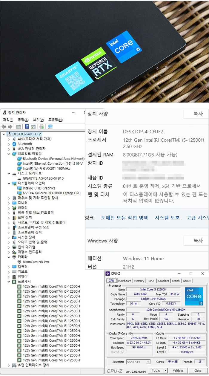The width and height of the screenshot is (209, 376).
Task: Collapse the DESKTOP-4LCFUF2 root node
Action: (4, 134)
